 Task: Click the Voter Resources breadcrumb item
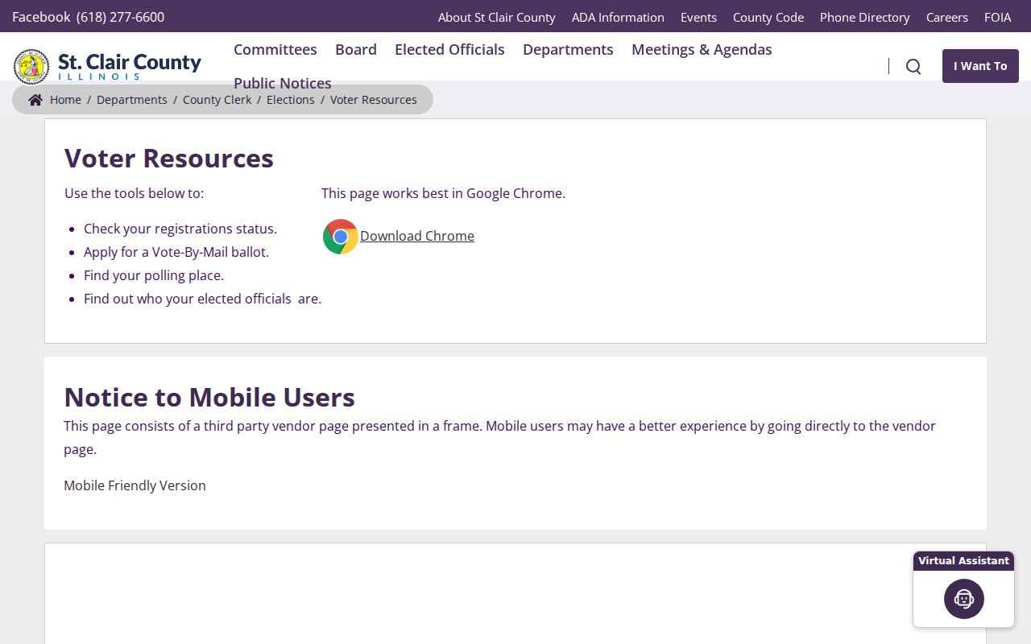click(374, 100)
